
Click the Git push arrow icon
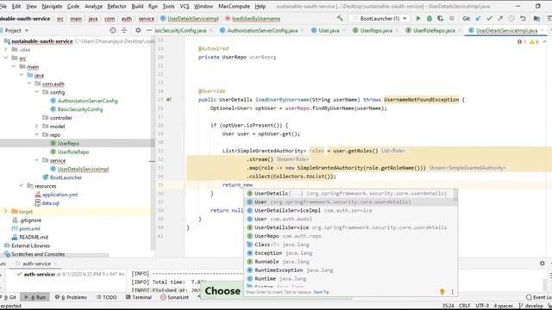tap(500, 18)
